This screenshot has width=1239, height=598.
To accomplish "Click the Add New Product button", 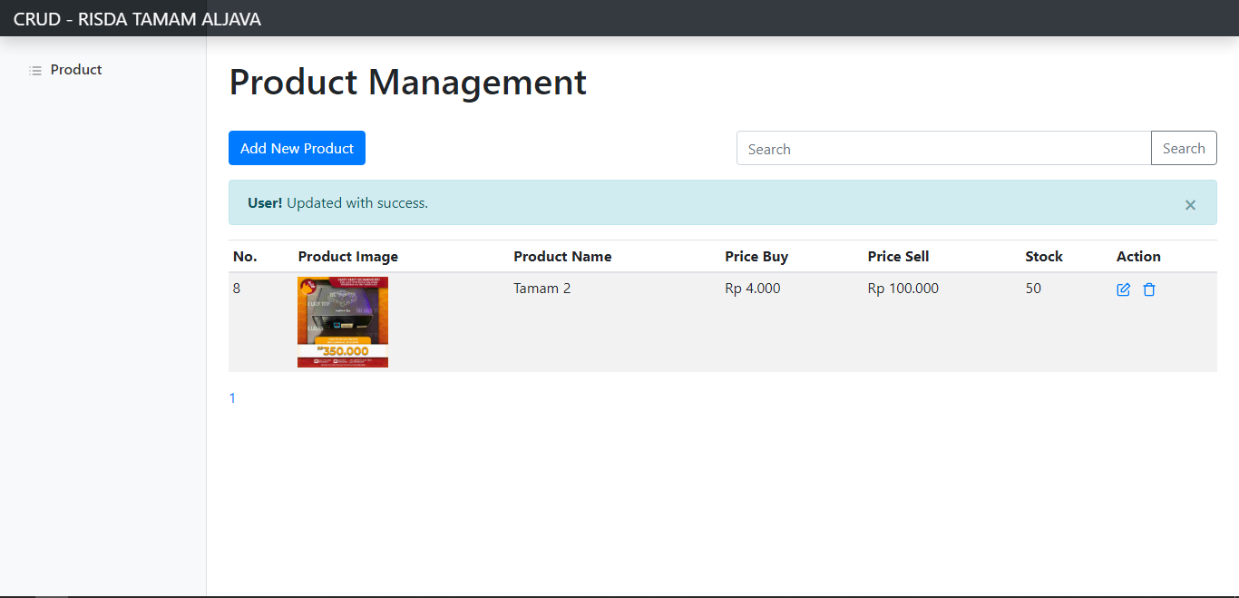I will tap(297, 148).
